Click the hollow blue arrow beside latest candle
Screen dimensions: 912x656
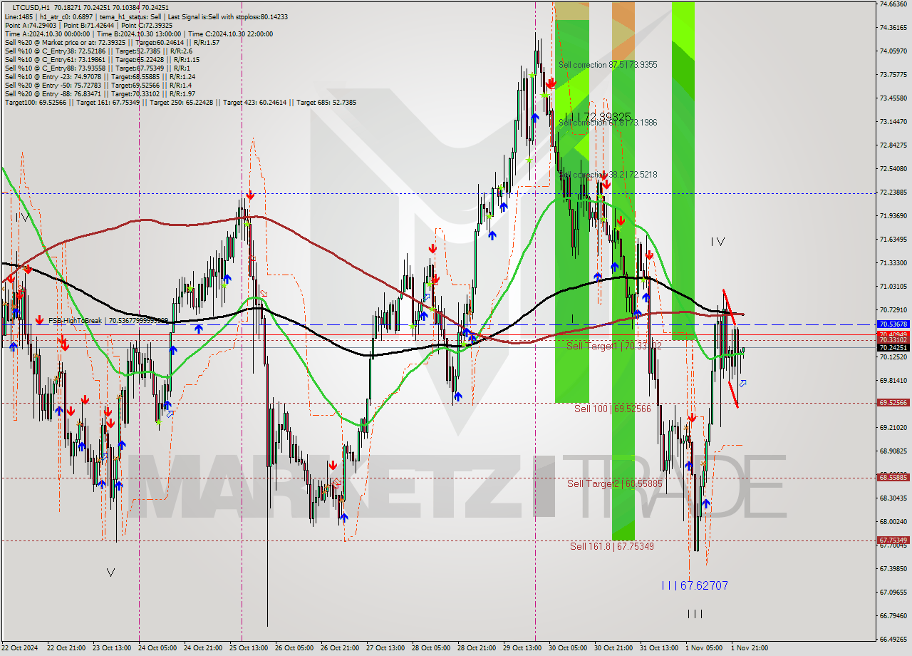(x=742, y=384)
